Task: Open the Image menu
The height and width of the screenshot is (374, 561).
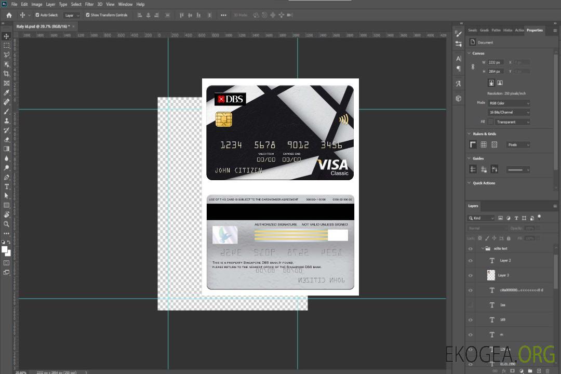Action: (x=36, y=4)
